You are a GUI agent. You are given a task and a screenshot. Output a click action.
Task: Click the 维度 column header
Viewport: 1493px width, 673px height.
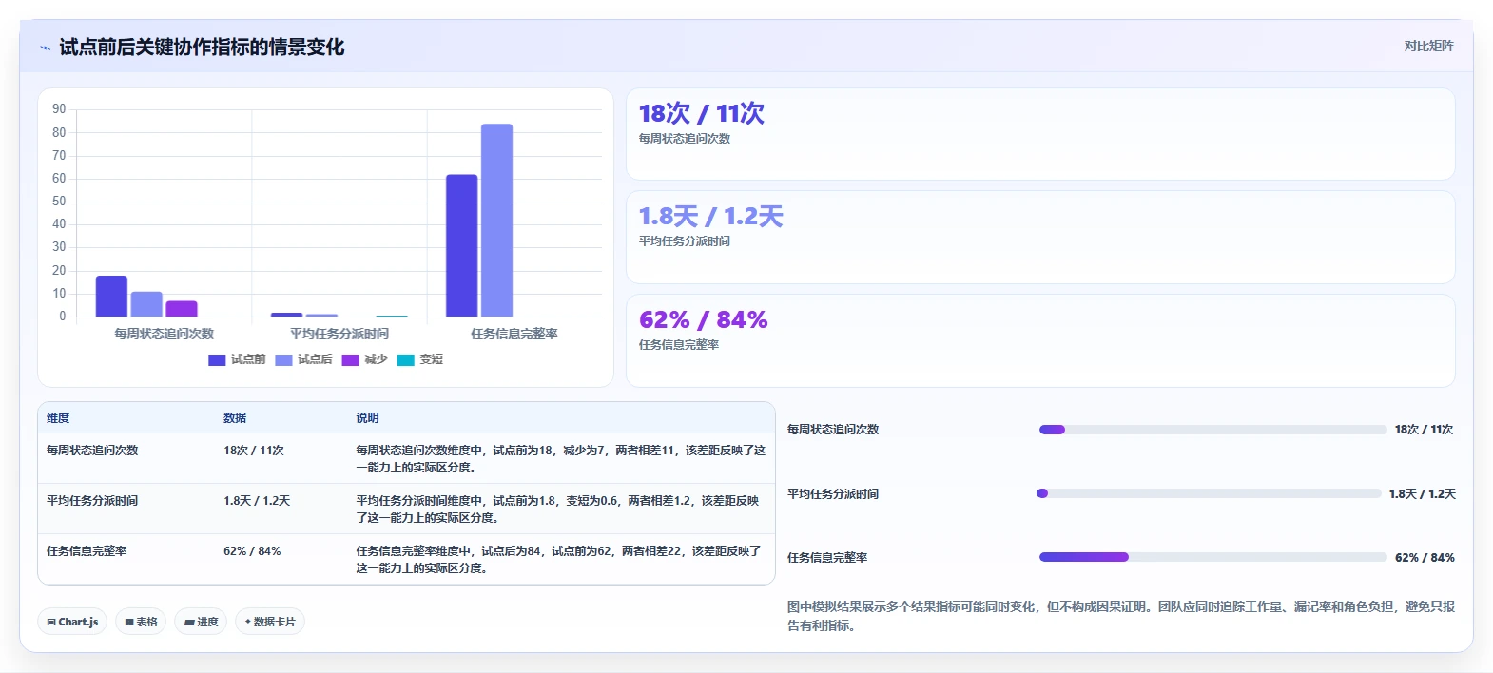point(58,418)
